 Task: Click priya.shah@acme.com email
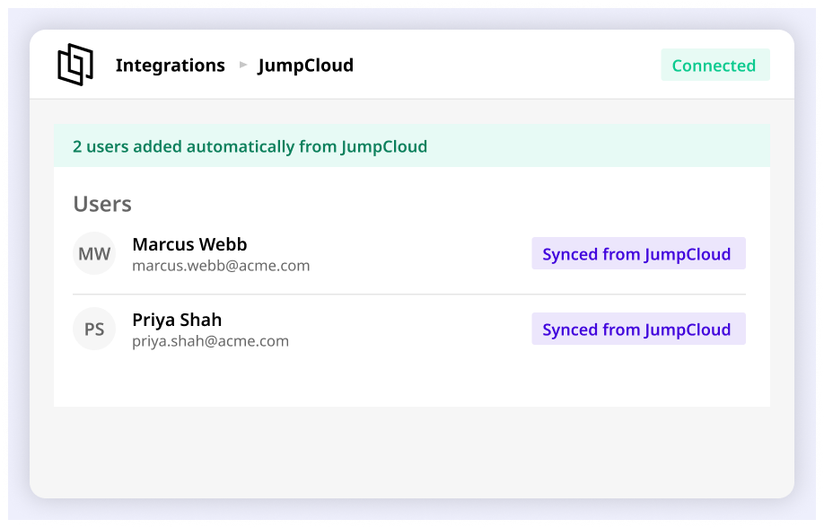point(211,341)
